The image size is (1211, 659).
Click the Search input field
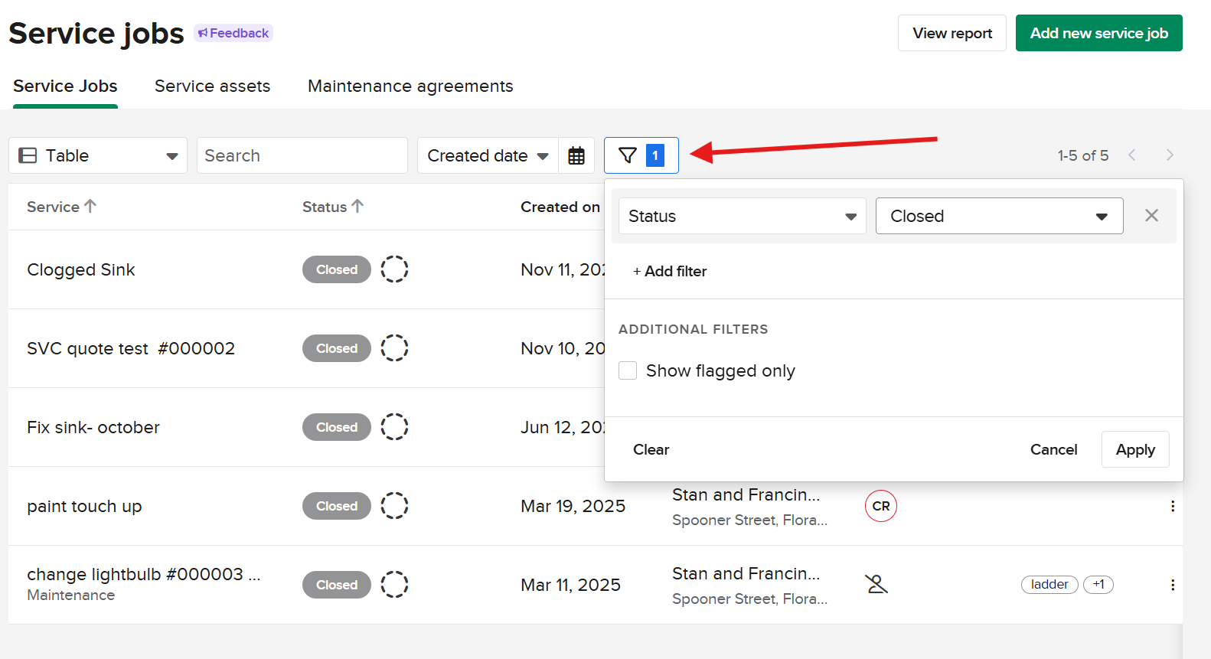pyautogui.click(x=302, y=155)
